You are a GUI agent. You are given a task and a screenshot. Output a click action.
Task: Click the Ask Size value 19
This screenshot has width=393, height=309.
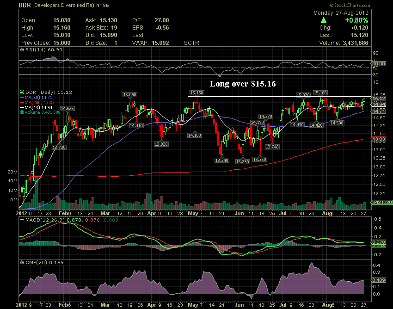click(x=114, y=28)
